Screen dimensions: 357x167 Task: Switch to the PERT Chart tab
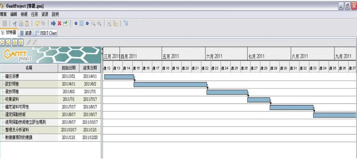46,33
